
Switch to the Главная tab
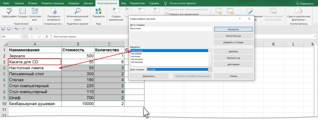pos(19,3)
